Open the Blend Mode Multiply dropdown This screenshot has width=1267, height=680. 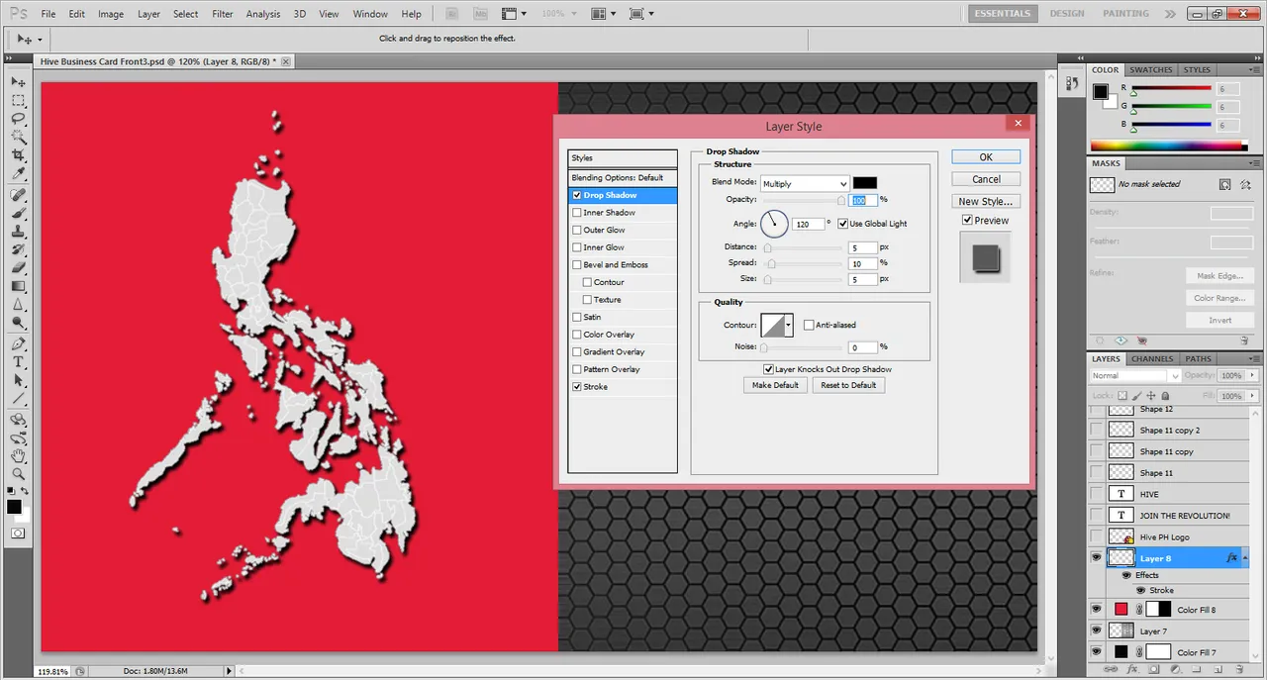(x=805, y=183)
